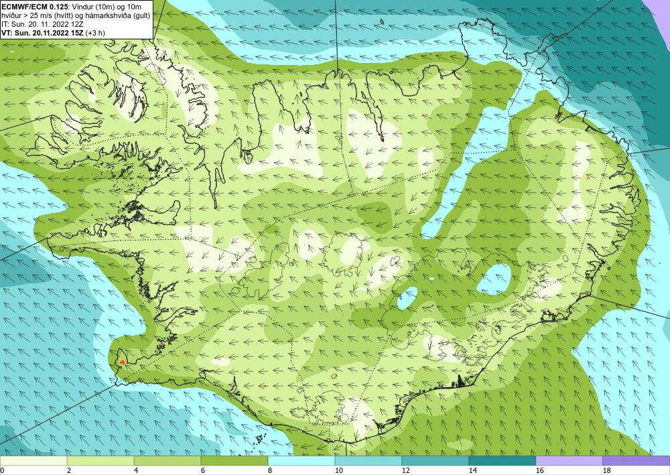Click the 10–12 m/s light teal legend swatch
Screen dimensions: 670x475
[368, 461]
